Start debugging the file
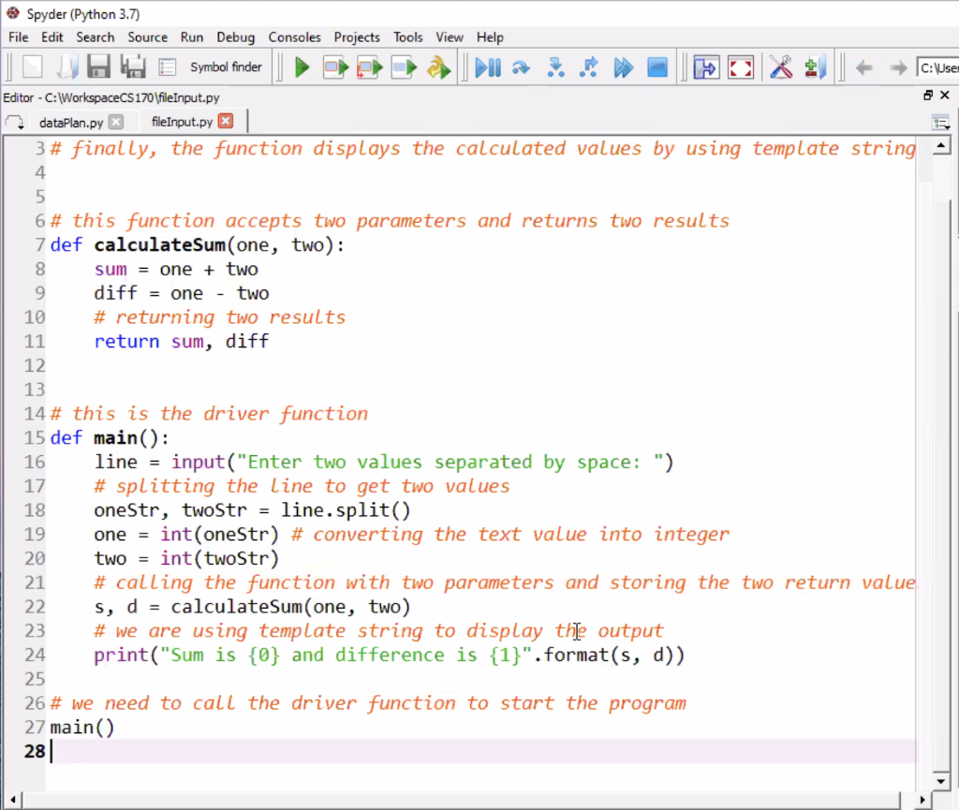959x810 pixels. click(x=488, y=67)
